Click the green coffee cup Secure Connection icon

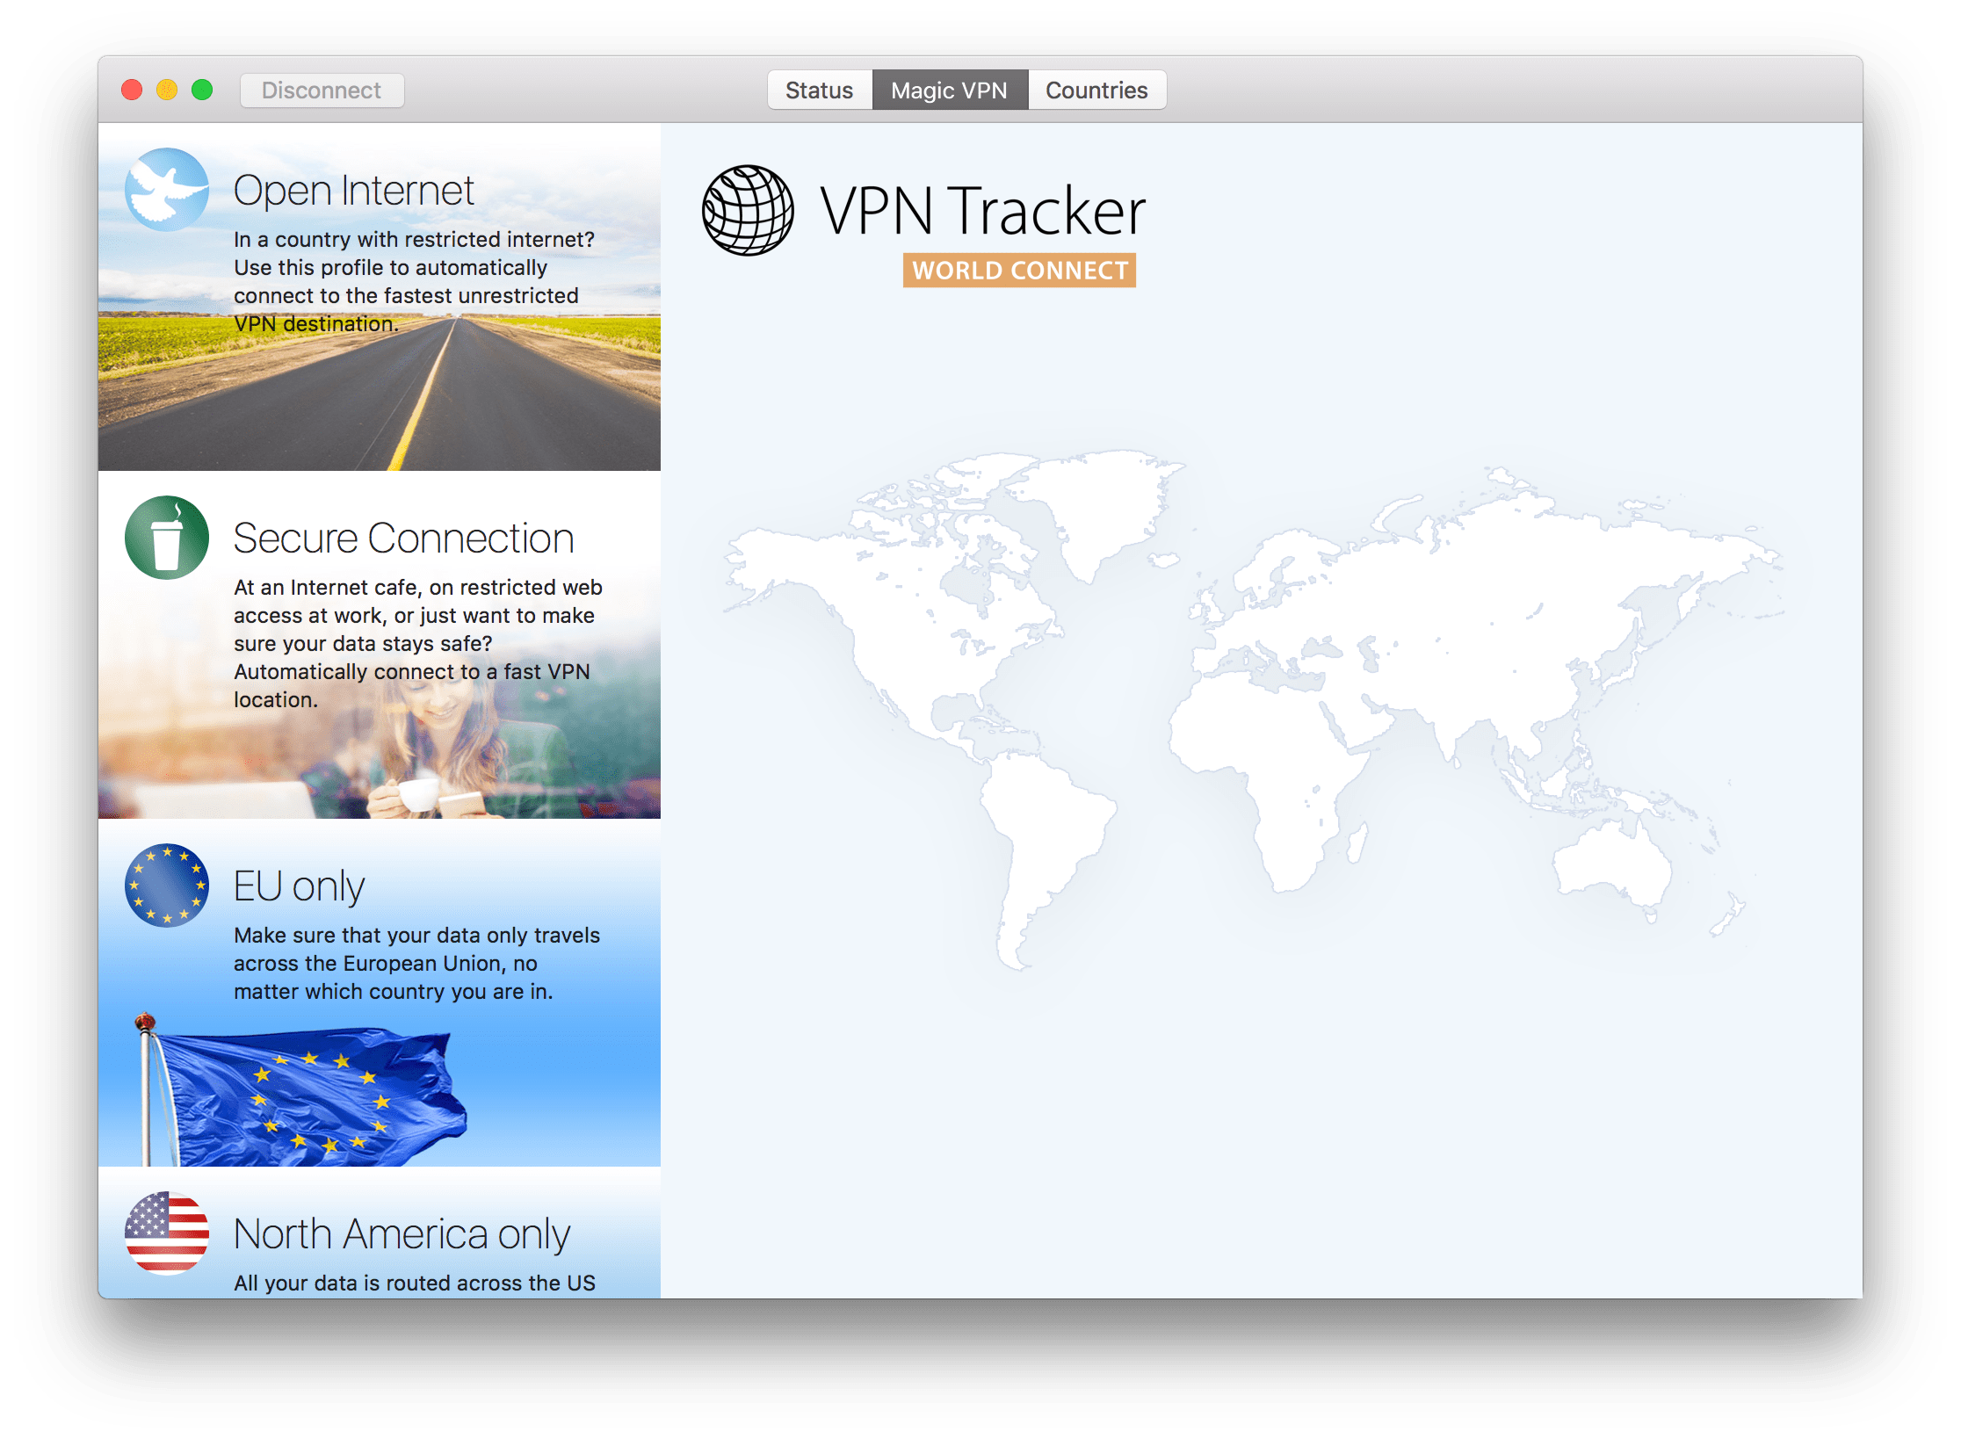(x=167, y=538)
